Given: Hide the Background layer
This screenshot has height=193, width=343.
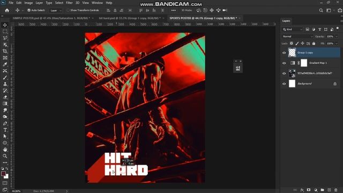Looking at the screenshot, I should pyautogui.click(x=284, y=84).
